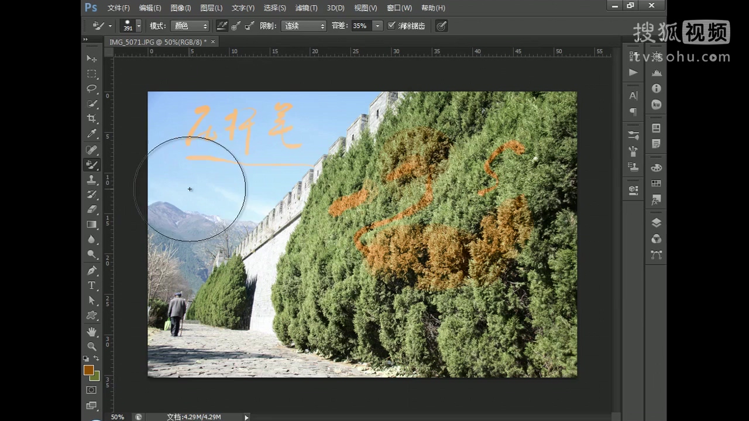Switch to the Eraser tool
This screenshot has height=421, width=749.
coord(92,209)
